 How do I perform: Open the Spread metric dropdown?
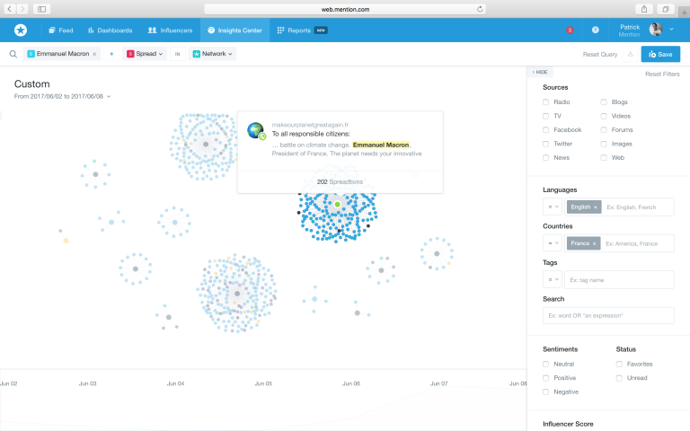click(x=145, y=54)
